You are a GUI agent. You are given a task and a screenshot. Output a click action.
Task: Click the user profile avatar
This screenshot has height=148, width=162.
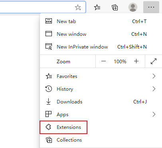[x=133, y=7]
